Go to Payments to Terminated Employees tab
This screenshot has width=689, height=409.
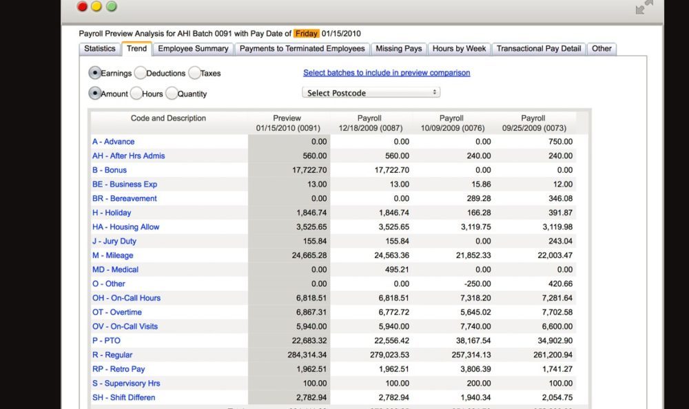pos(302,49)
